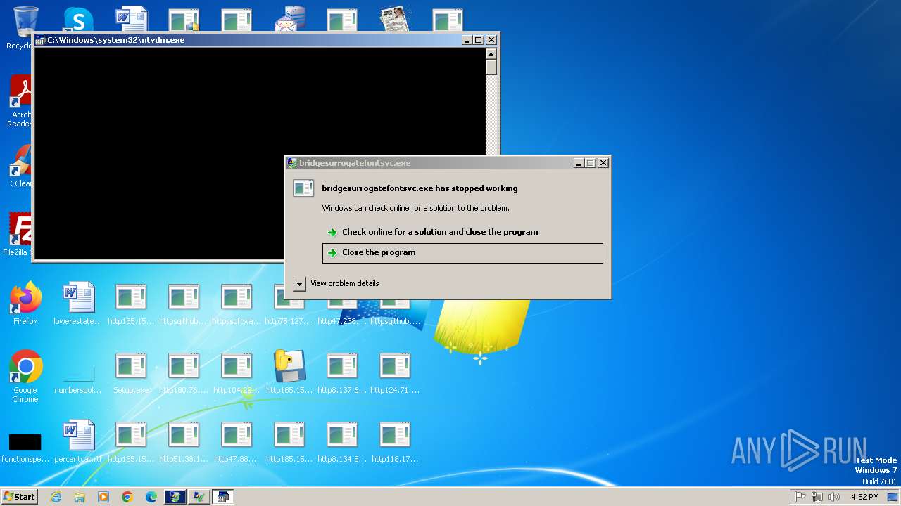Choose 'Close the program' in the crash dialog
Viewport: 901px width, 506px height.
coord(462,253)
